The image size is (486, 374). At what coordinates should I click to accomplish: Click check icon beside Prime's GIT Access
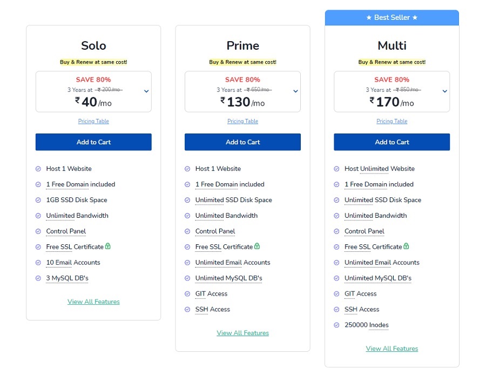point(187,293)
